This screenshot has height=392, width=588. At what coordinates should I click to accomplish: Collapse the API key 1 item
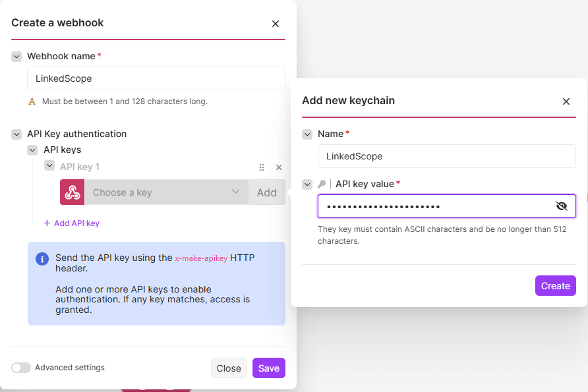click(x=49, y=165)
